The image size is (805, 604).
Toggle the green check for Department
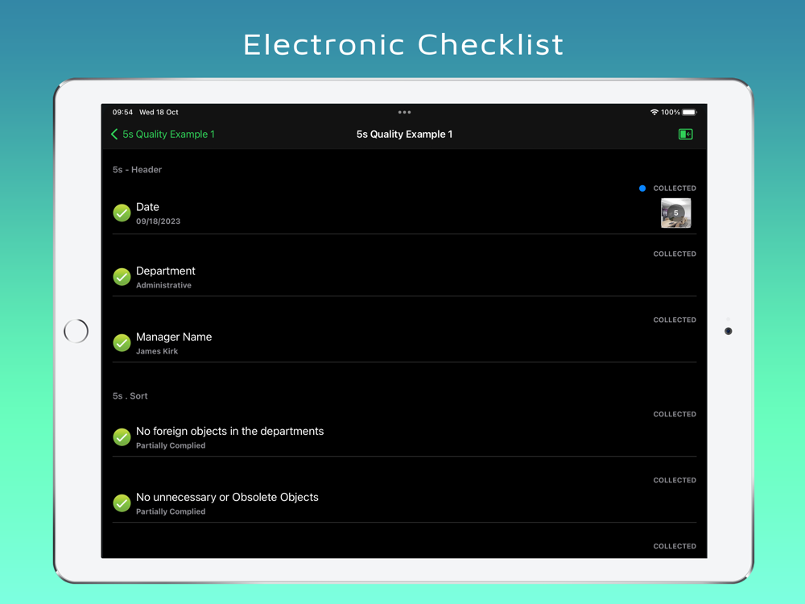point(122,277)
